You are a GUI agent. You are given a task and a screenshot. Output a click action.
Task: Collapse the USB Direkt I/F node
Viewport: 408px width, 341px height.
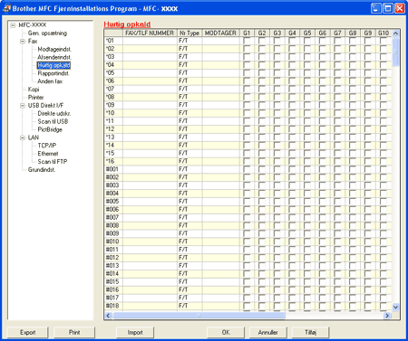[23, 106]
